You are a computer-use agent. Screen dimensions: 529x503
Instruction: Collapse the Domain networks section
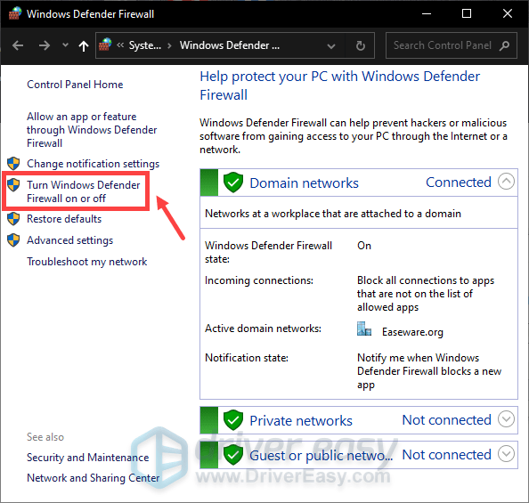506,182
